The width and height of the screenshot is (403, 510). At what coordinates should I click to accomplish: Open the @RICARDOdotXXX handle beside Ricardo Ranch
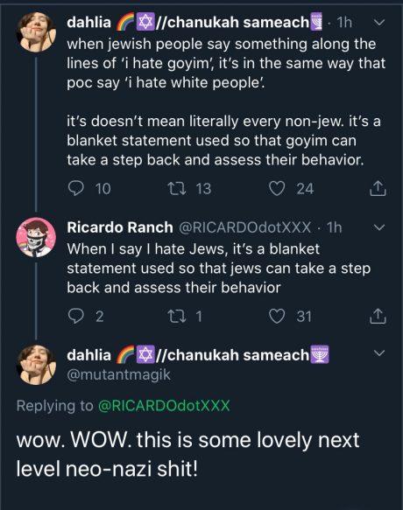pyautogui.click(x=244, y=227)
